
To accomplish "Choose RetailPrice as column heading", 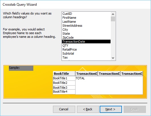I will pos(86,49).
